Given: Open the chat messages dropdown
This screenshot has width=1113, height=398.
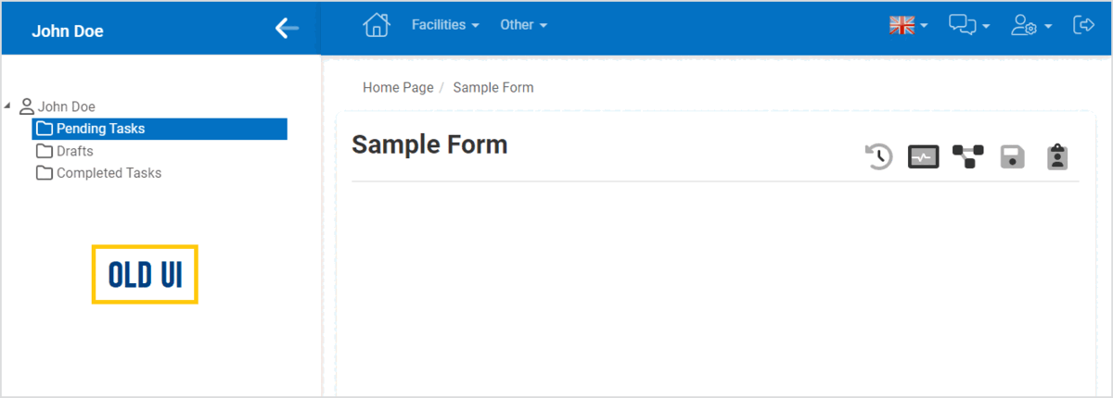Looking at the screenshot, I should [x=969, y=26].
